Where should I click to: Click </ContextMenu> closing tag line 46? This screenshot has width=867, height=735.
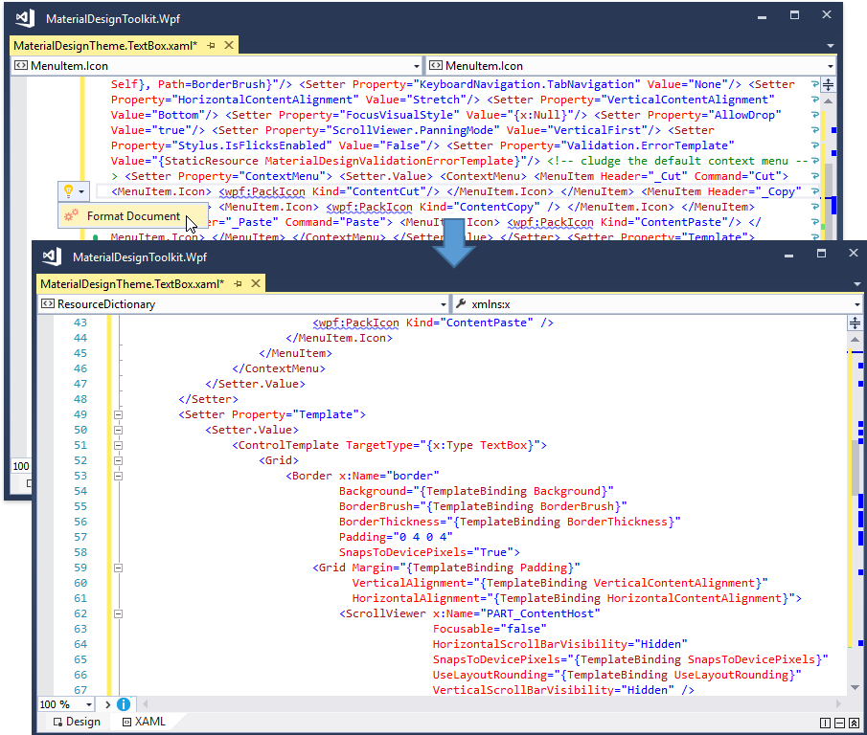[279, 368]
